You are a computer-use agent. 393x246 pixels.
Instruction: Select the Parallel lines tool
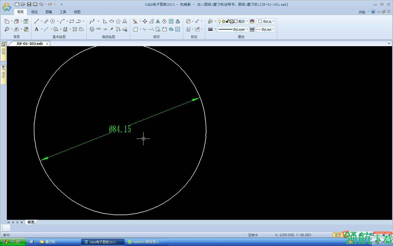click(46, 21)
